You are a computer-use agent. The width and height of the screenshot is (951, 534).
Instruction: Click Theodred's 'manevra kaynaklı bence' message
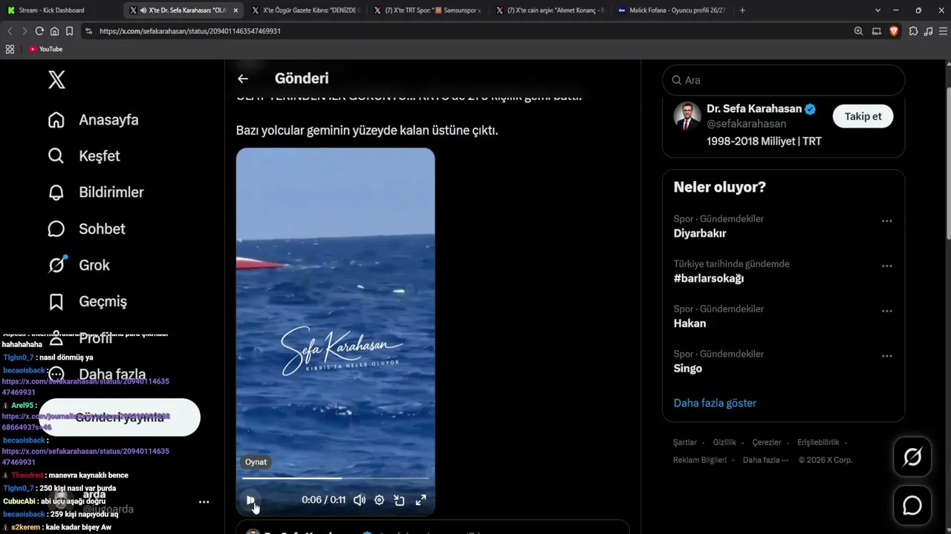click(65, 475)
